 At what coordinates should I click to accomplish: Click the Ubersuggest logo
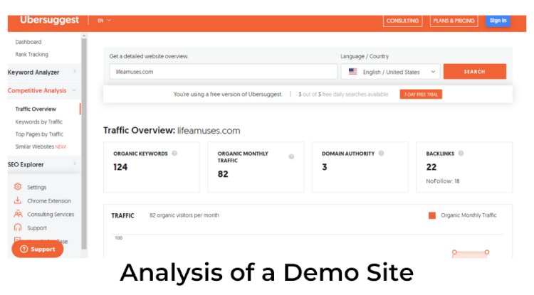click(x=49, y=20)
